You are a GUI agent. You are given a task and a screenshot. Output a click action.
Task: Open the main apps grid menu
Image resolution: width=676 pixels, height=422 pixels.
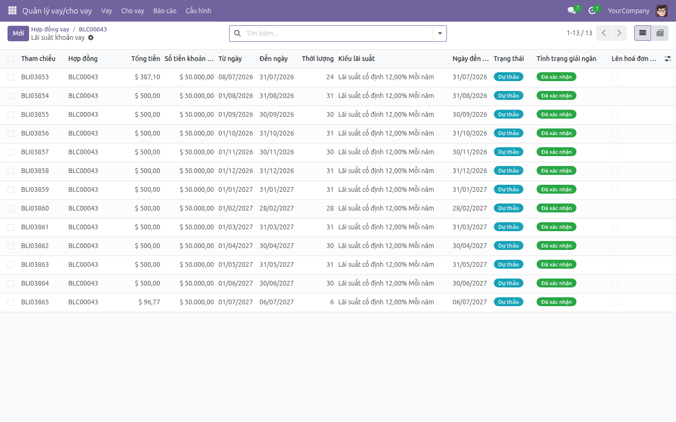(12, 10)
